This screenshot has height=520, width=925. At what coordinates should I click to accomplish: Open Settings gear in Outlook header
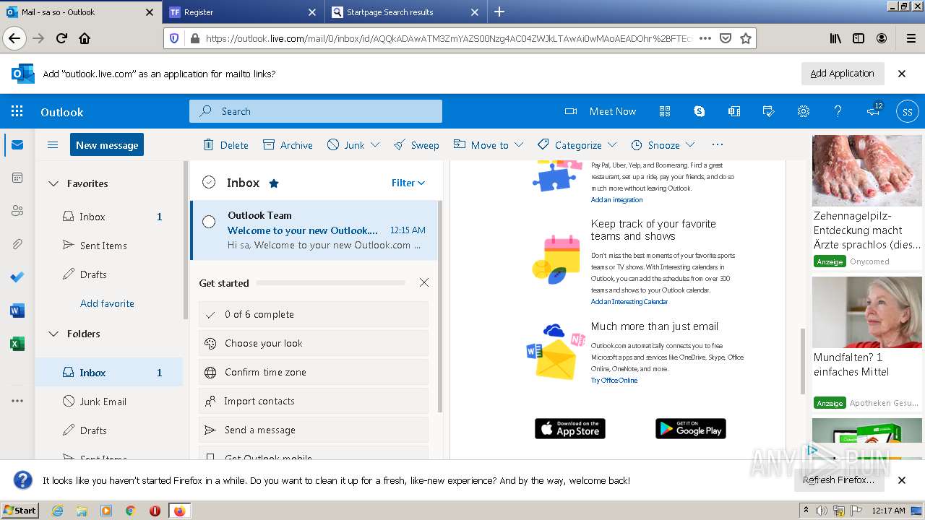[804, 111]
